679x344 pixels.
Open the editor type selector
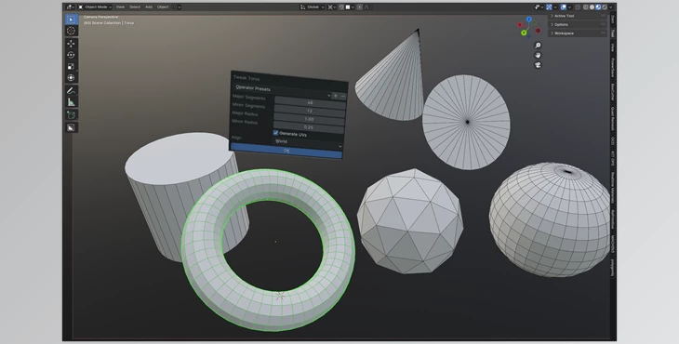tap(70, 7)
